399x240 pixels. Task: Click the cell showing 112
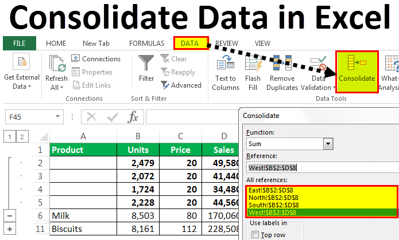180,229
